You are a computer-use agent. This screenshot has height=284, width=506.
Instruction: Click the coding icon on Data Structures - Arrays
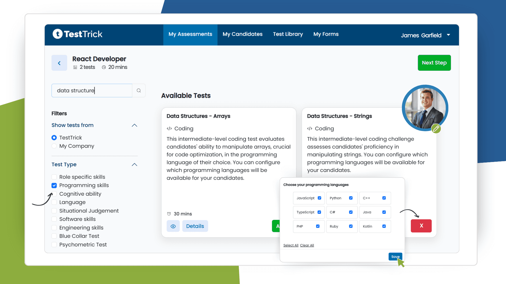[169, 129]
